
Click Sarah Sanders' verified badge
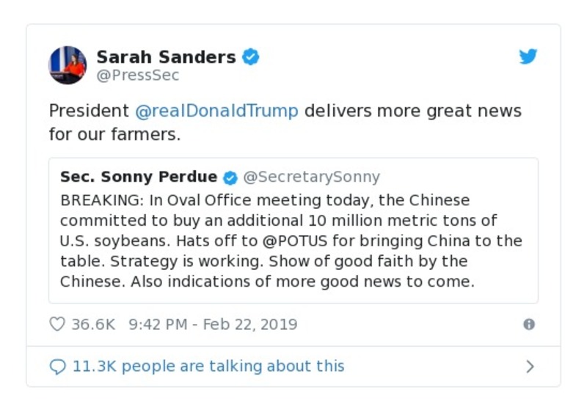pyautogui.click(x=251, y=57)
